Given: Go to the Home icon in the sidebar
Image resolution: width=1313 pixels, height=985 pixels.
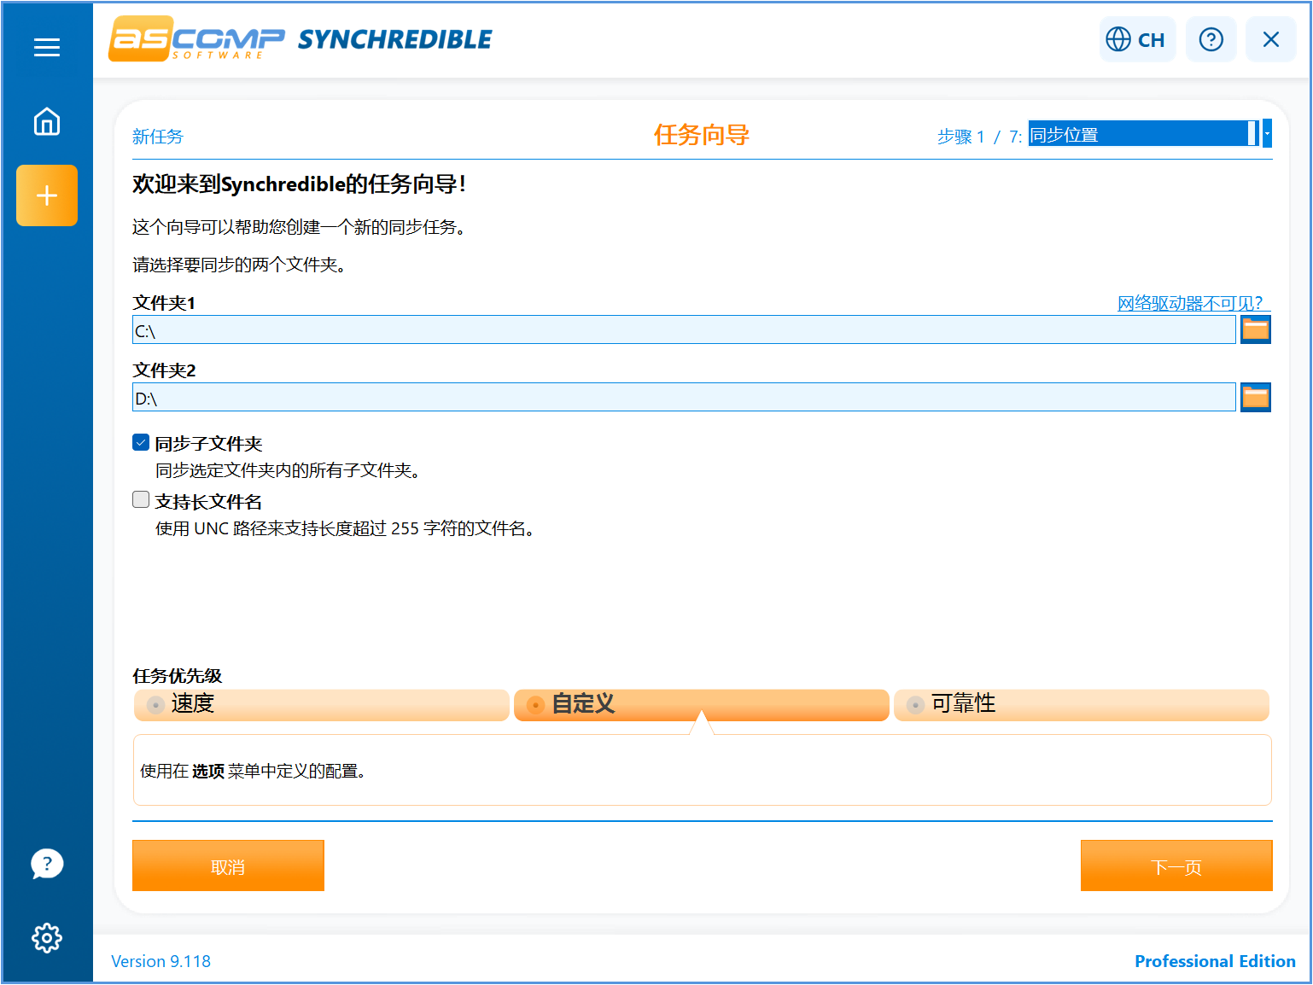Looking at the screenshot, I should coord(47,121).
